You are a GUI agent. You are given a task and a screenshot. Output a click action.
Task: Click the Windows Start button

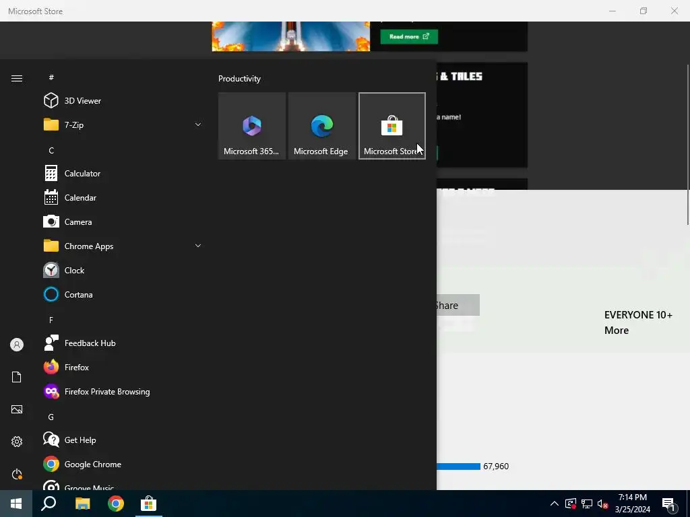[x=16, y=504]
